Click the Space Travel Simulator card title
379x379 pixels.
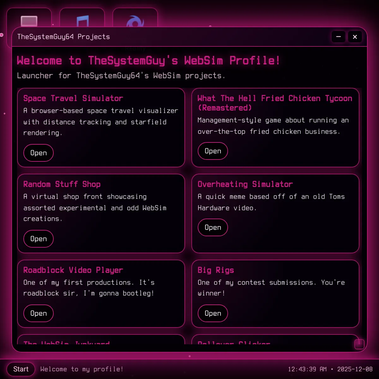73,99
